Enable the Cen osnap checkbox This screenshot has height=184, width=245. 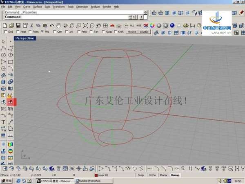pos(55,32)
